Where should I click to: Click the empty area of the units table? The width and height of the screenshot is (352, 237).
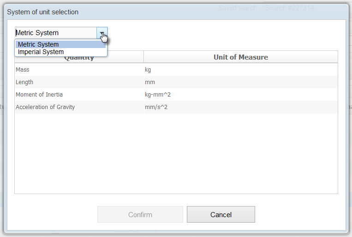click(x=176, y=152)
